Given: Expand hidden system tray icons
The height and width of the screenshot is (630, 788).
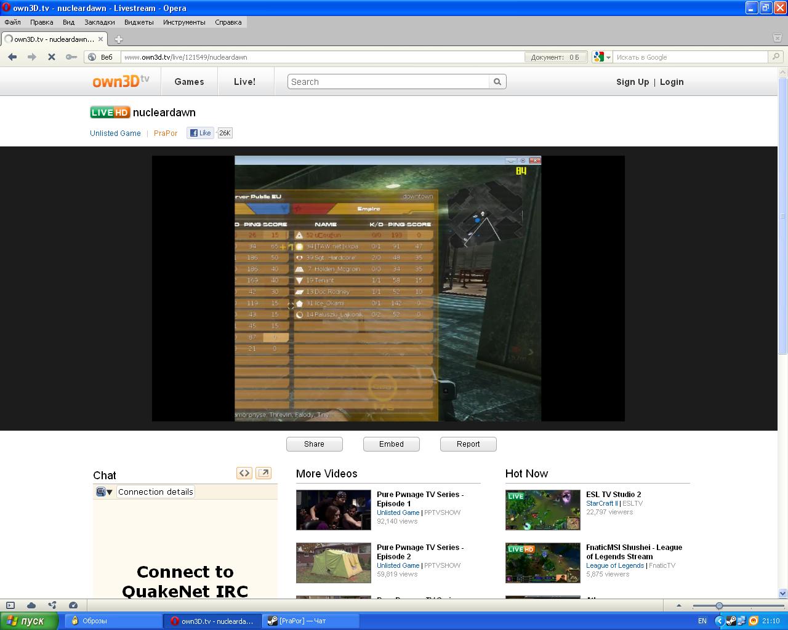Looking at the screenshot, I should point(719,621).
